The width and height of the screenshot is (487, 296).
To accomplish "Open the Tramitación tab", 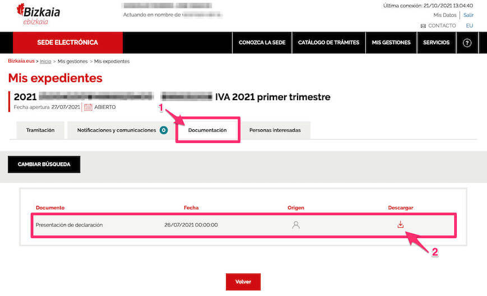I will [x=40, y=130].
